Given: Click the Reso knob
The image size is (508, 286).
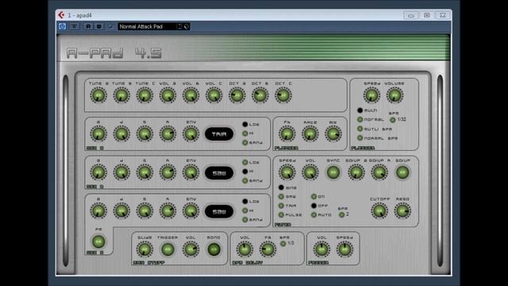Looking at the screenshot, I should pyautogui.click(x=402, y=211).
